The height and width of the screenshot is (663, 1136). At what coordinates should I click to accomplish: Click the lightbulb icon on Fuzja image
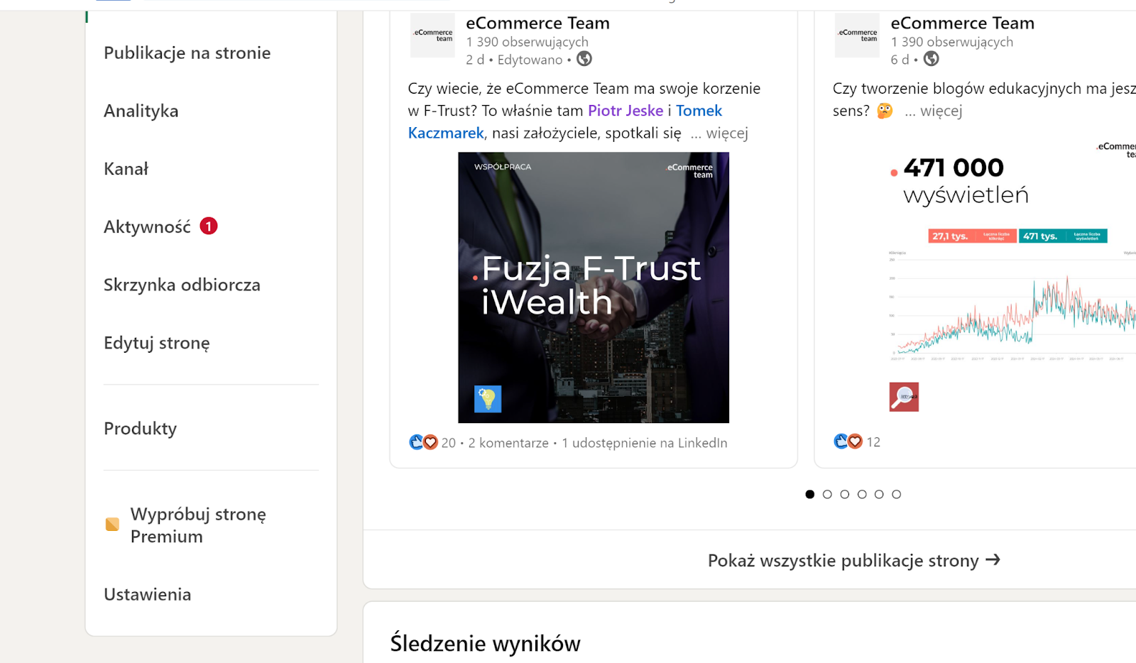point(488,399)
